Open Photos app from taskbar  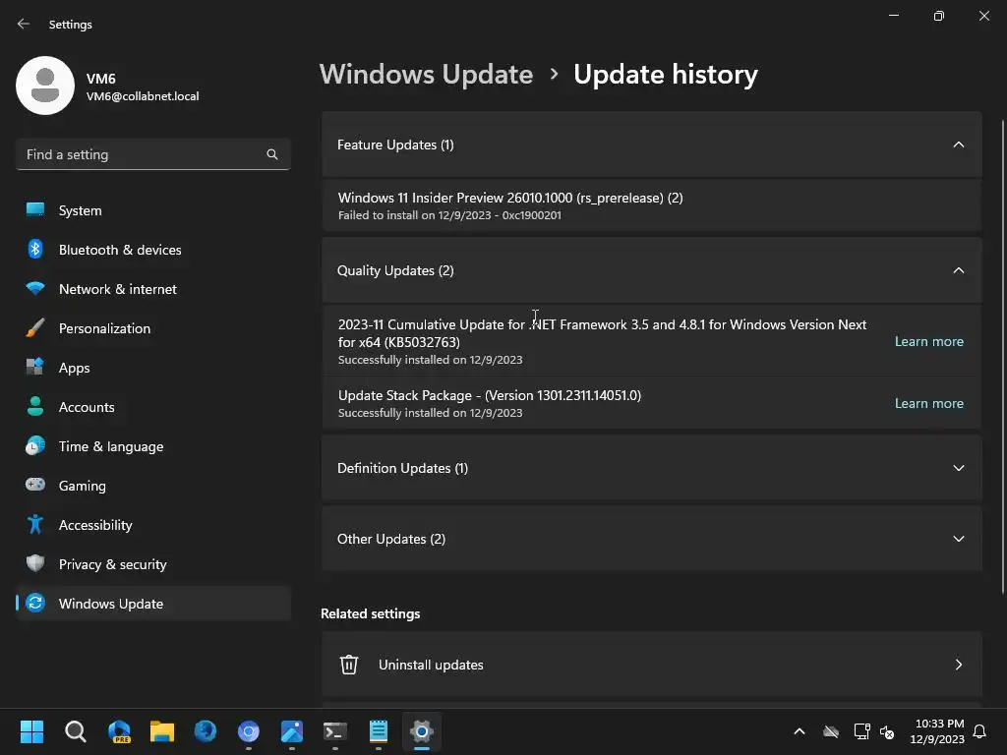tap(291, 731)
